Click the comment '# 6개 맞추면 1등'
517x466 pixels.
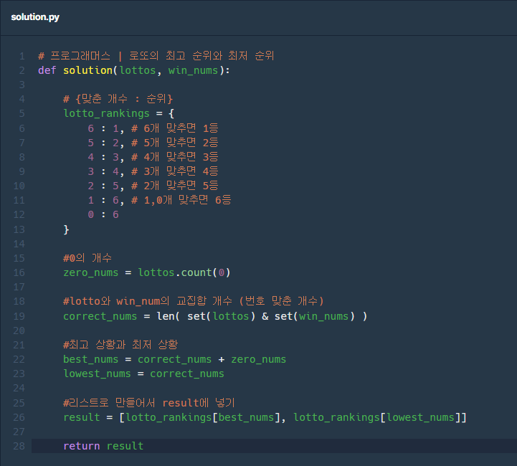(x=175, y=128)
